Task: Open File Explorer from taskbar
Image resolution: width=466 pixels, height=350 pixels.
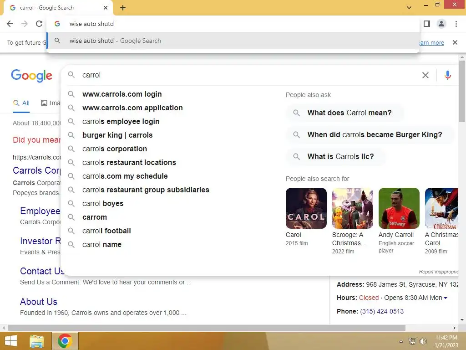Action: pos(36,341)
